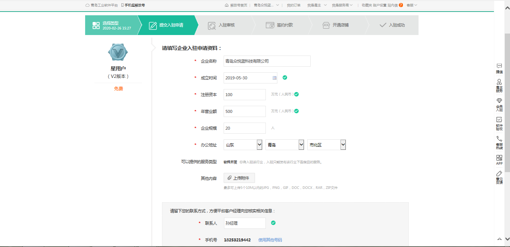This screenshot has width=510, height=247.
Task: Open 雇主服务 sidebar icon
Action: point(499,83)
